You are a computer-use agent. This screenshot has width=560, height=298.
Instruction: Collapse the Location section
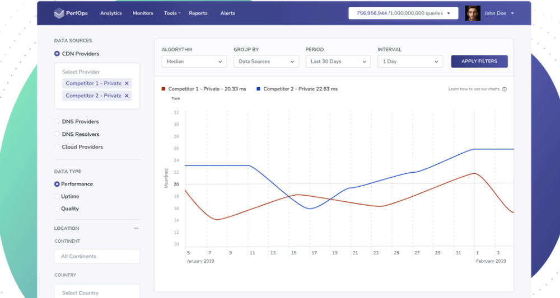click(136, 228)
